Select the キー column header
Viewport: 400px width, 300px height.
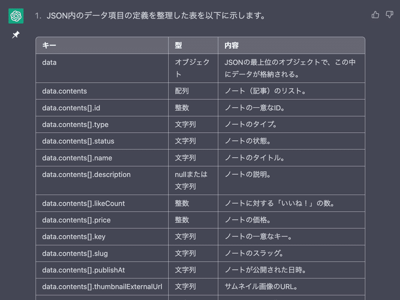(x=102, y=46)
